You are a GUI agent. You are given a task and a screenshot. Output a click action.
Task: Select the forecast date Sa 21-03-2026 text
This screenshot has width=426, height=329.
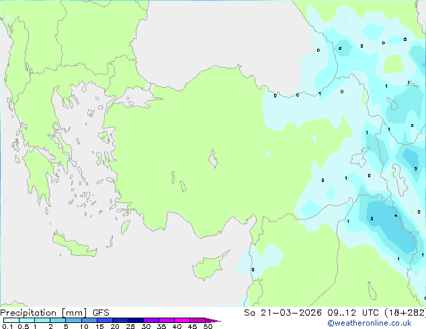(x=283, y=313)
